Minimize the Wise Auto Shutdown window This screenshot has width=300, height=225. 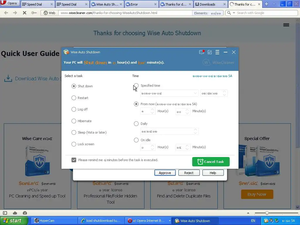pyautogui.click(x=226, y=52)
